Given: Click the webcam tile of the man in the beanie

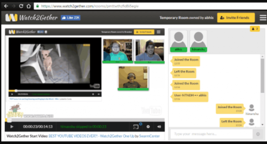Looking at the screenshot, I should (x=149, y=51).
